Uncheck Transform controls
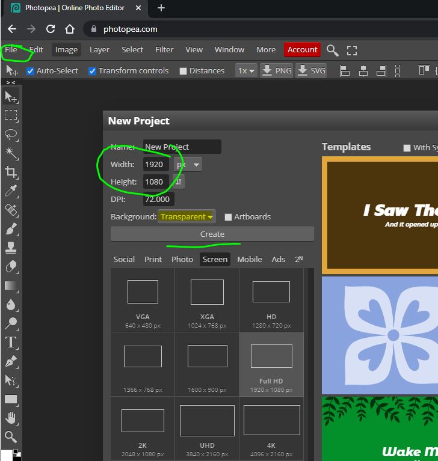This screenshot has height=461, width=438. click(x=92, y=71)
